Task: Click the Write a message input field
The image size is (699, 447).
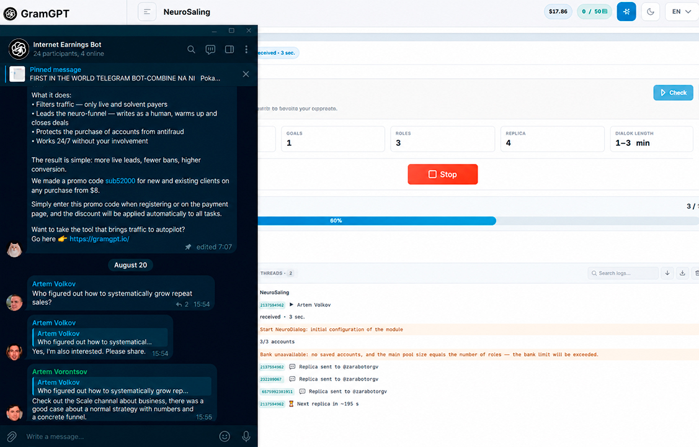Action: click(120, 436)
